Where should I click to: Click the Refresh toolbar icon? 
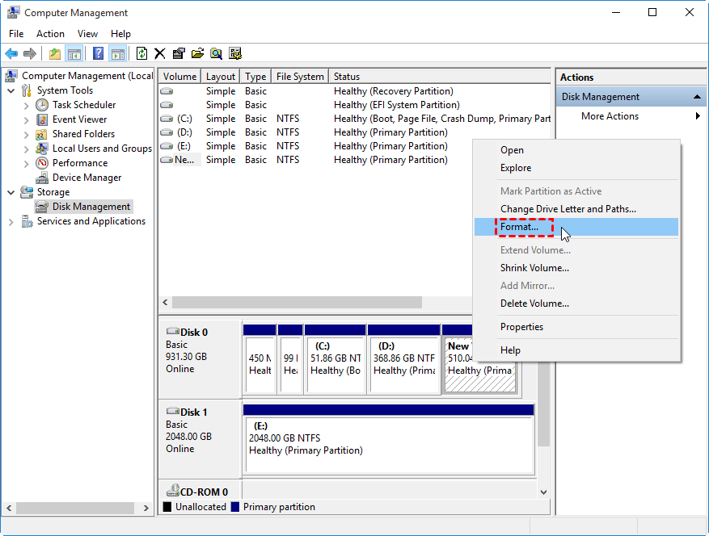click(142, 54)
